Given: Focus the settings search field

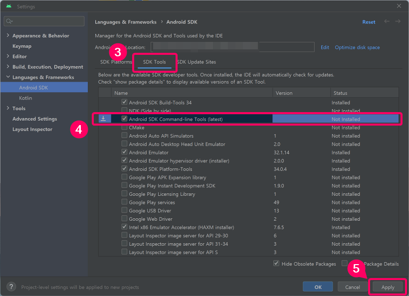Looking at the screenshot, I should click(x=44, y=21).
